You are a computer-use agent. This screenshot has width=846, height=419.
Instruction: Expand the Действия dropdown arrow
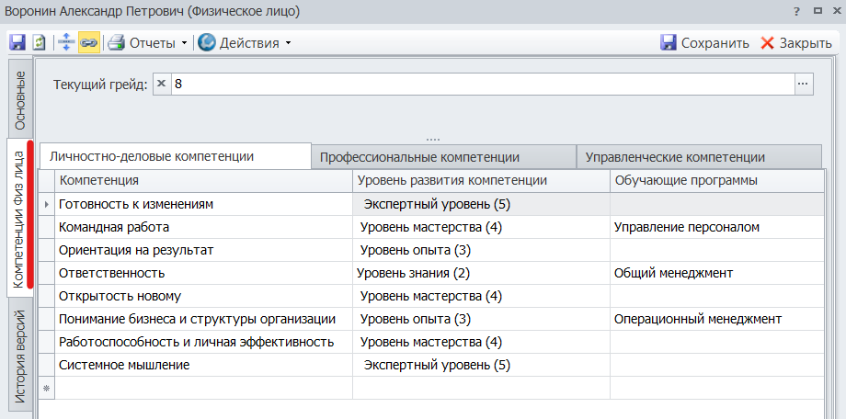tap(288, 43)
